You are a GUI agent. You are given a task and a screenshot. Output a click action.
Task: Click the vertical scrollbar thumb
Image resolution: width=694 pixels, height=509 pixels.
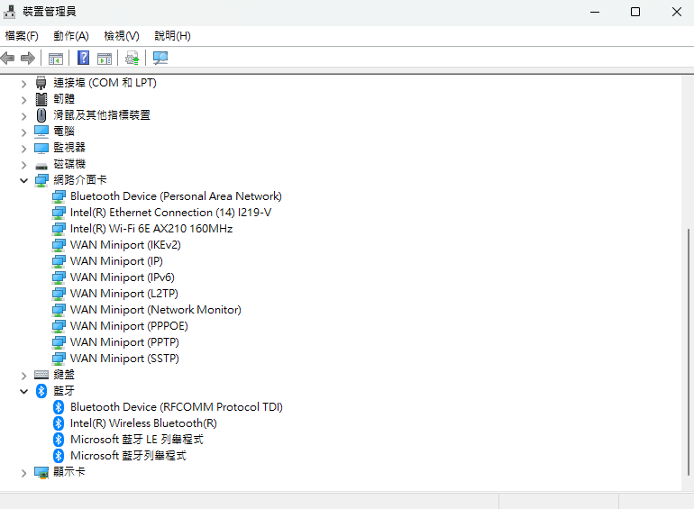(x=688, y=352)
